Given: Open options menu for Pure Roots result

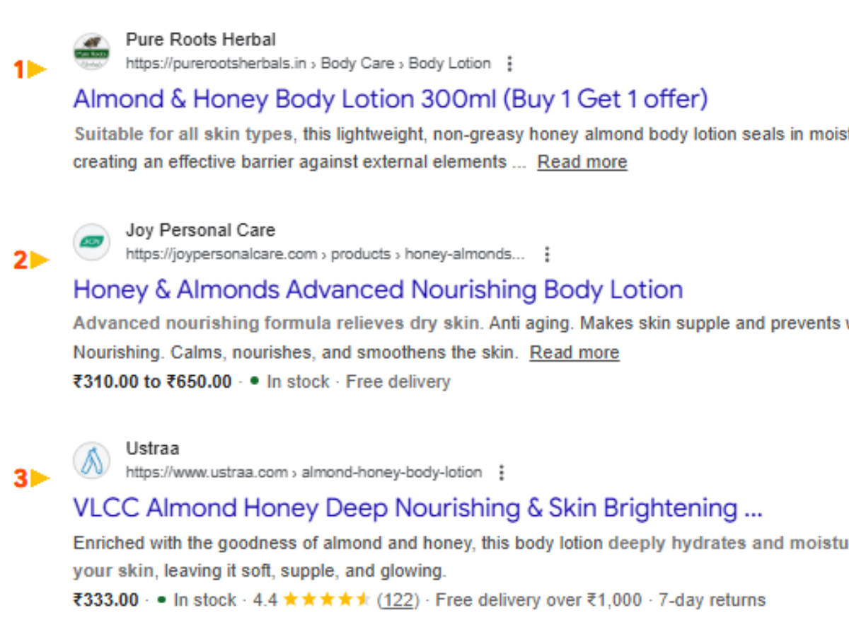Looking at the screenshot, I should point(509,64).
